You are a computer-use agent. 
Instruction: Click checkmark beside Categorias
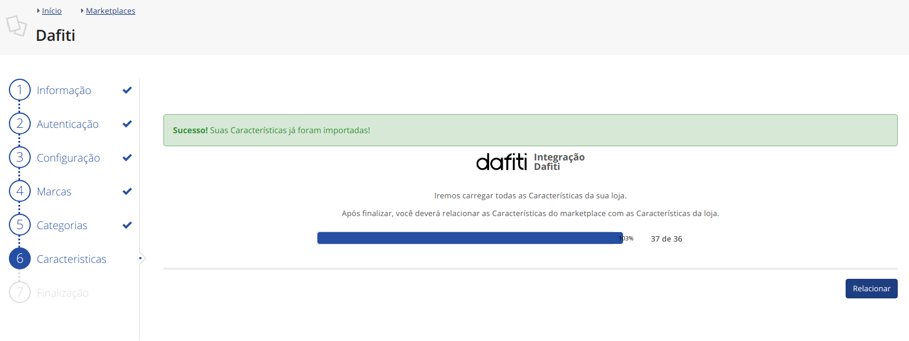127,225
